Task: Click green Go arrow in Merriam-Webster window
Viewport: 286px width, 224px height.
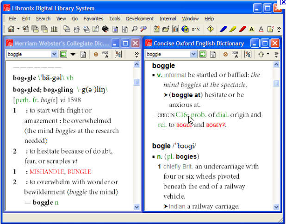Action: point(64,54)
